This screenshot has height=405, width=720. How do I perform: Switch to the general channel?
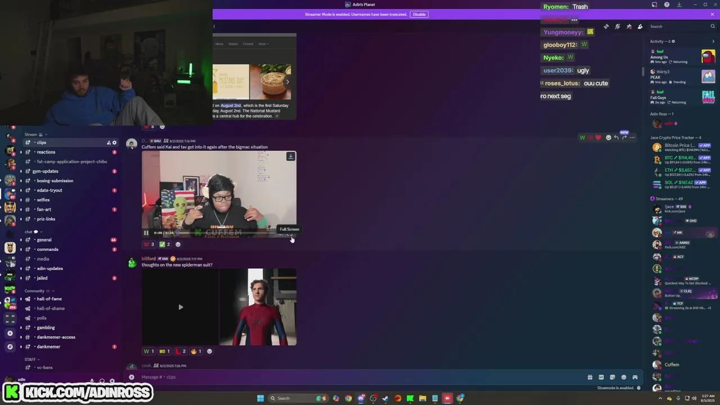point(70,240)
